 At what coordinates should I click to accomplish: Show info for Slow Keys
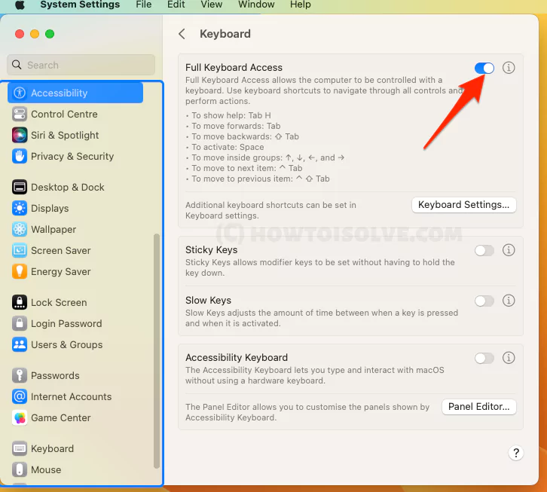(x=509, y=301)
